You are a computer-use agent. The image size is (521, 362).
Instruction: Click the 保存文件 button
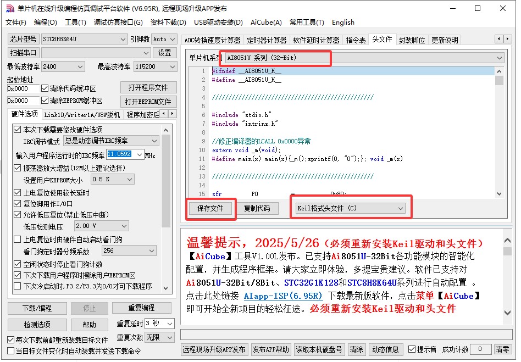(210, 208)
